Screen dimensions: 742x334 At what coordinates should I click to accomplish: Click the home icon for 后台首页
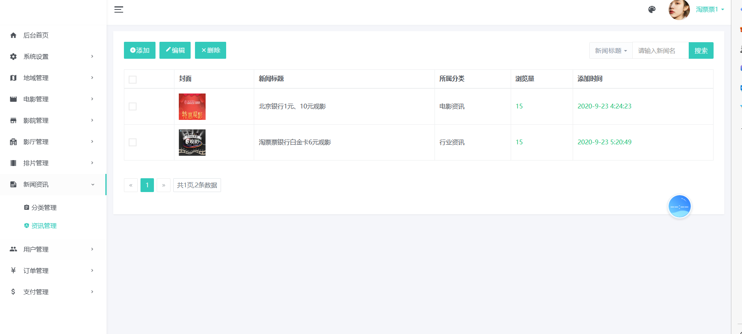tap(13, 35)
